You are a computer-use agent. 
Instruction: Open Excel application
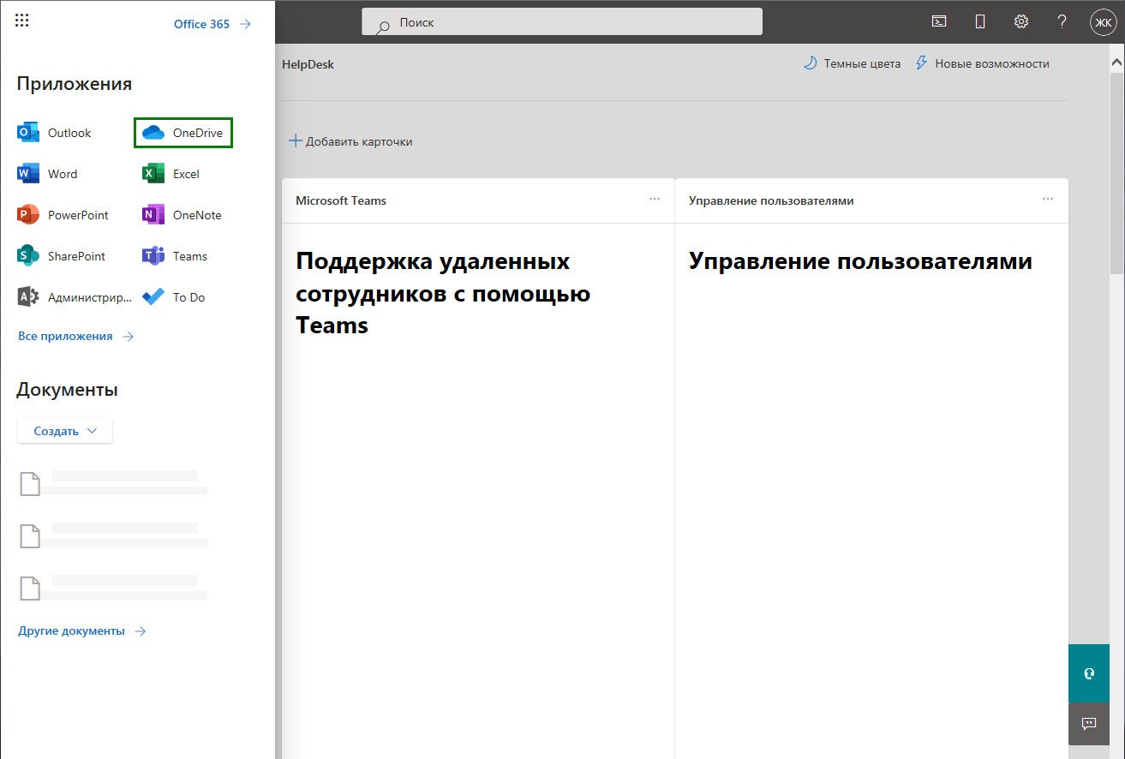tap(171, 174)
